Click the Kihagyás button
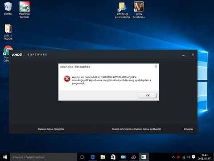This screenshot has height=161, width=214. (x=188, y=129)
